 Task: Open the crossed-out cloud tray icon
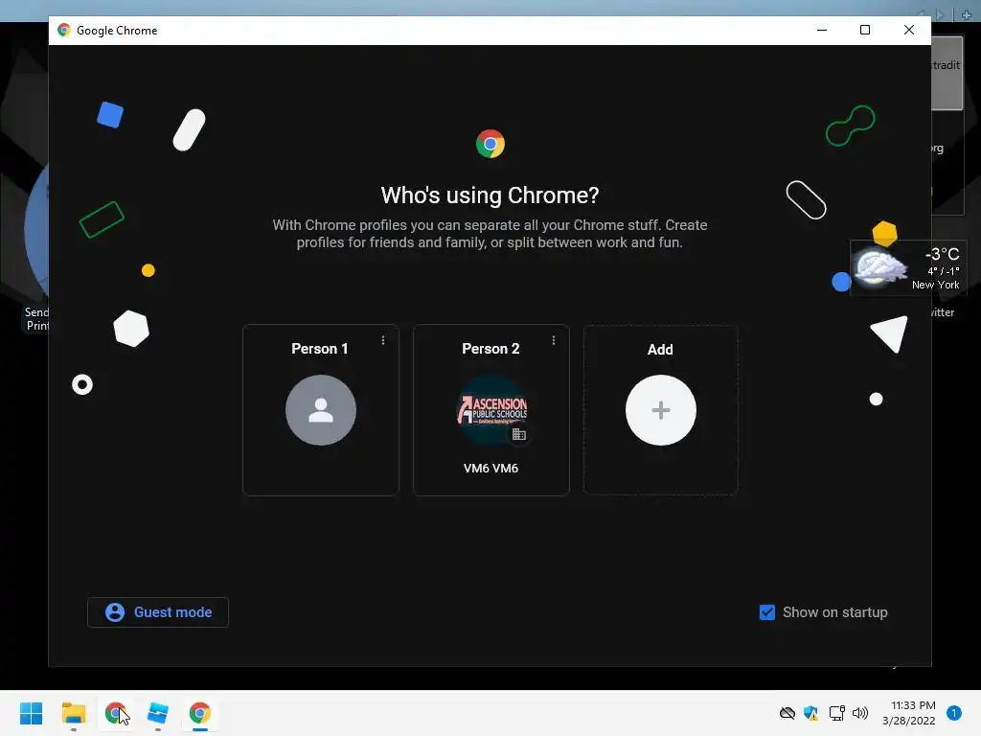point(787,713)
